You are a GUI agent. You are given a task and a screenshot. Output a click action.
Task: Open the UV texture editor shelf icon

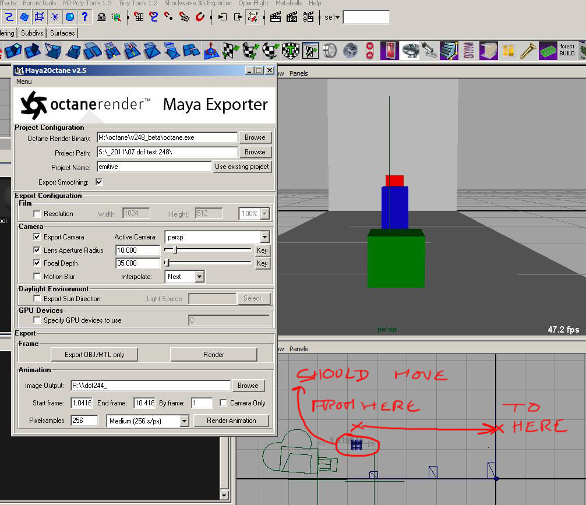[x=310, y=51]
